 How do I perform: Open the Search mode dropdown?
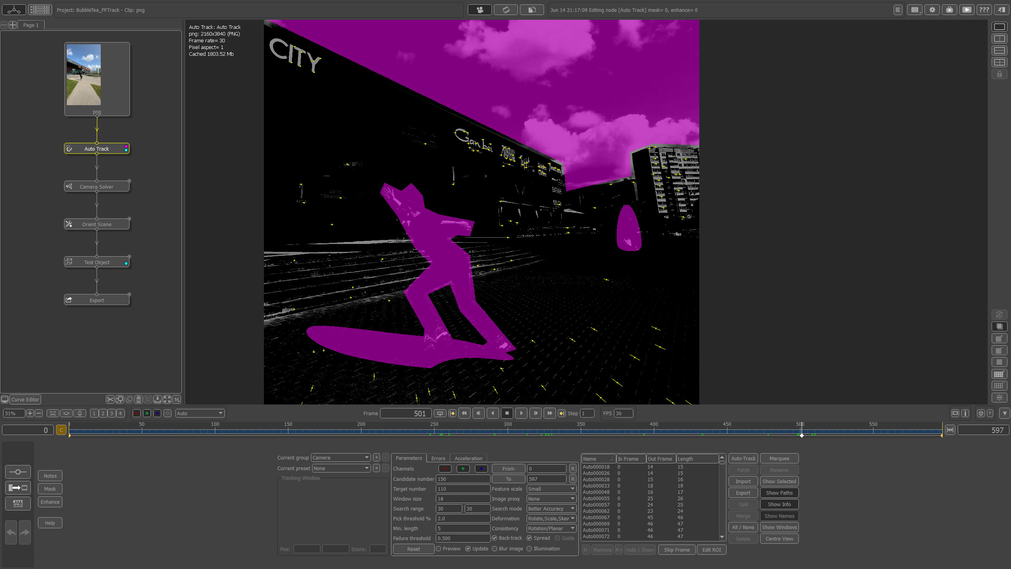pyautogui.click(x=551, y=509)
